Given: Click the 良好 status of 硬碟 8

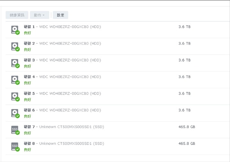Looking at the screenshot, I should point(27,150).
